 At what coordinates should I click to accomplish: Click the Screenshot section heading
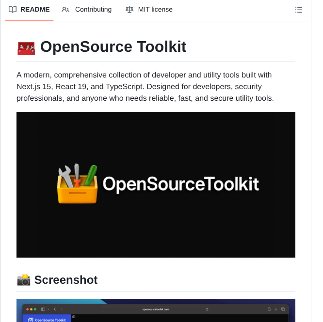pos(66,280)
